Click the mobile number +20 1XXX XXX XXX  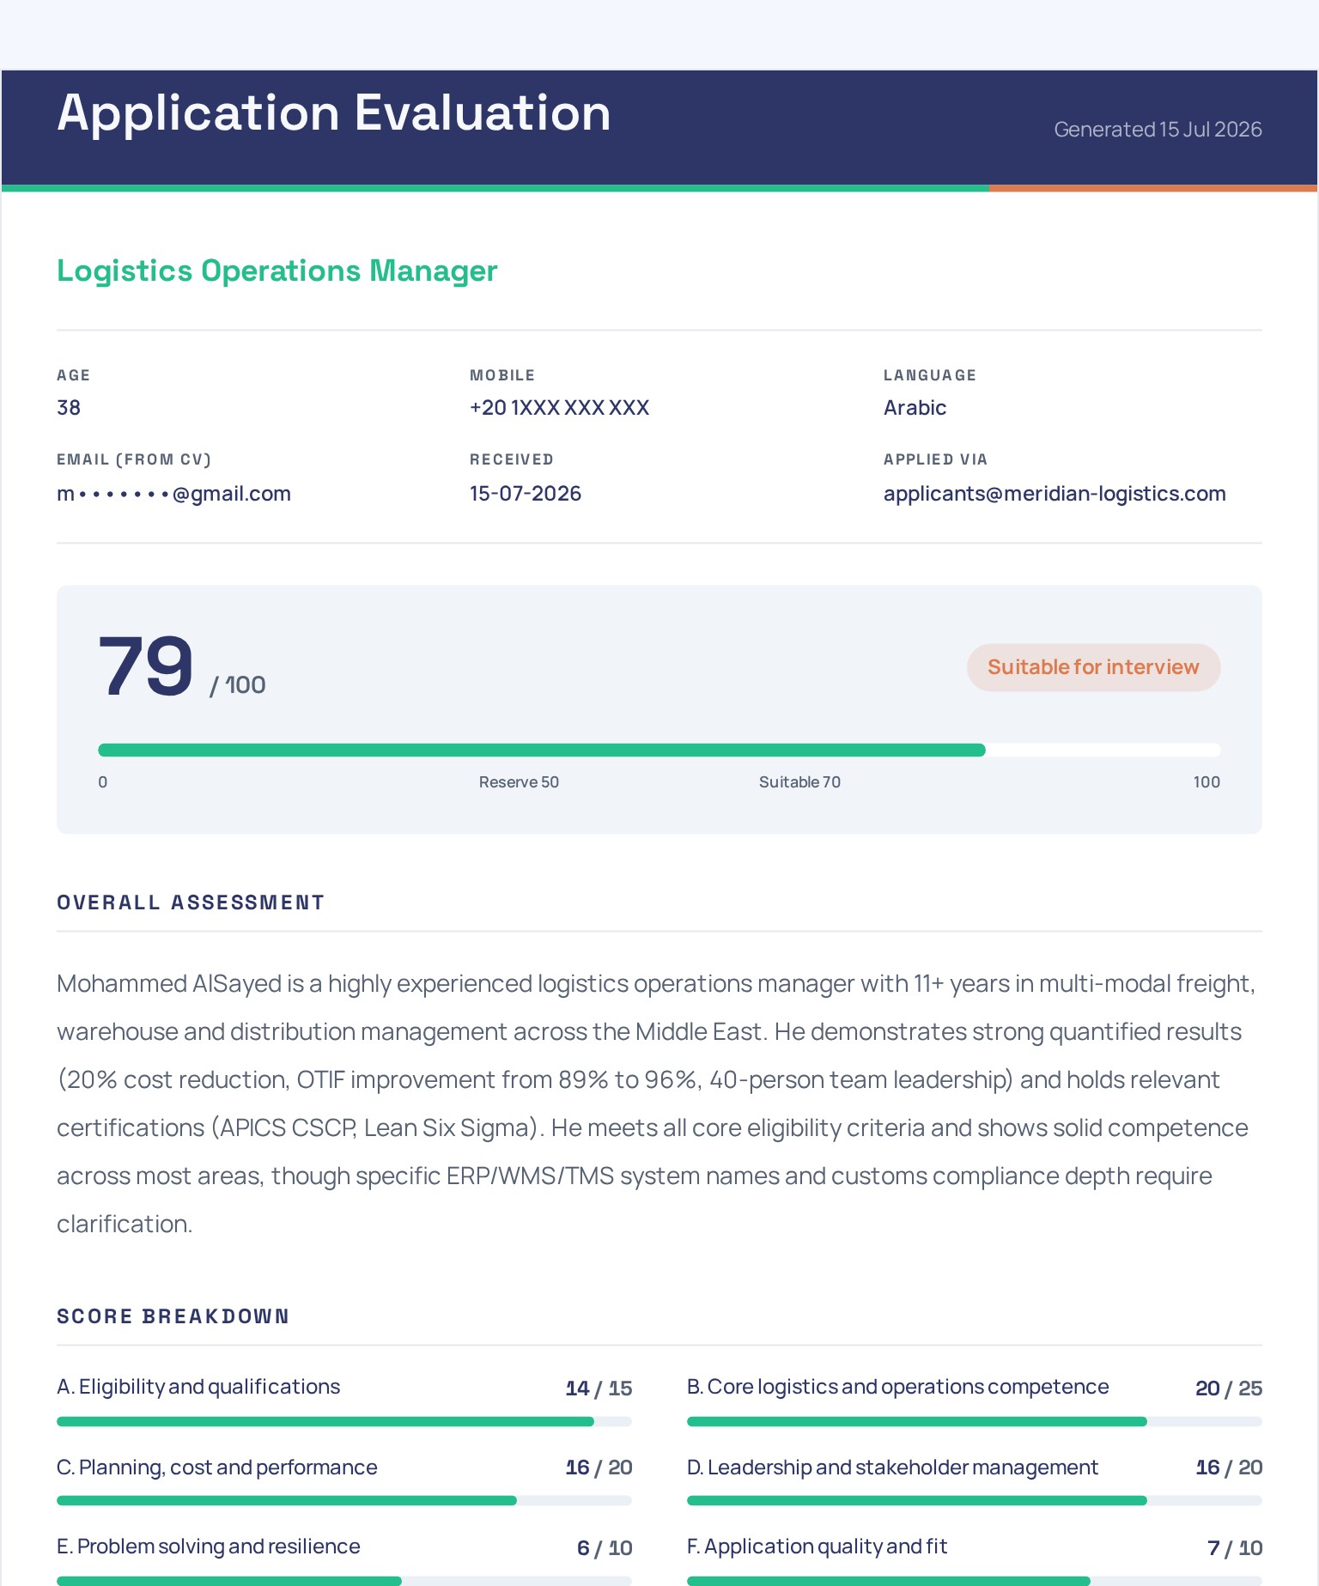[x=559, y=408]
